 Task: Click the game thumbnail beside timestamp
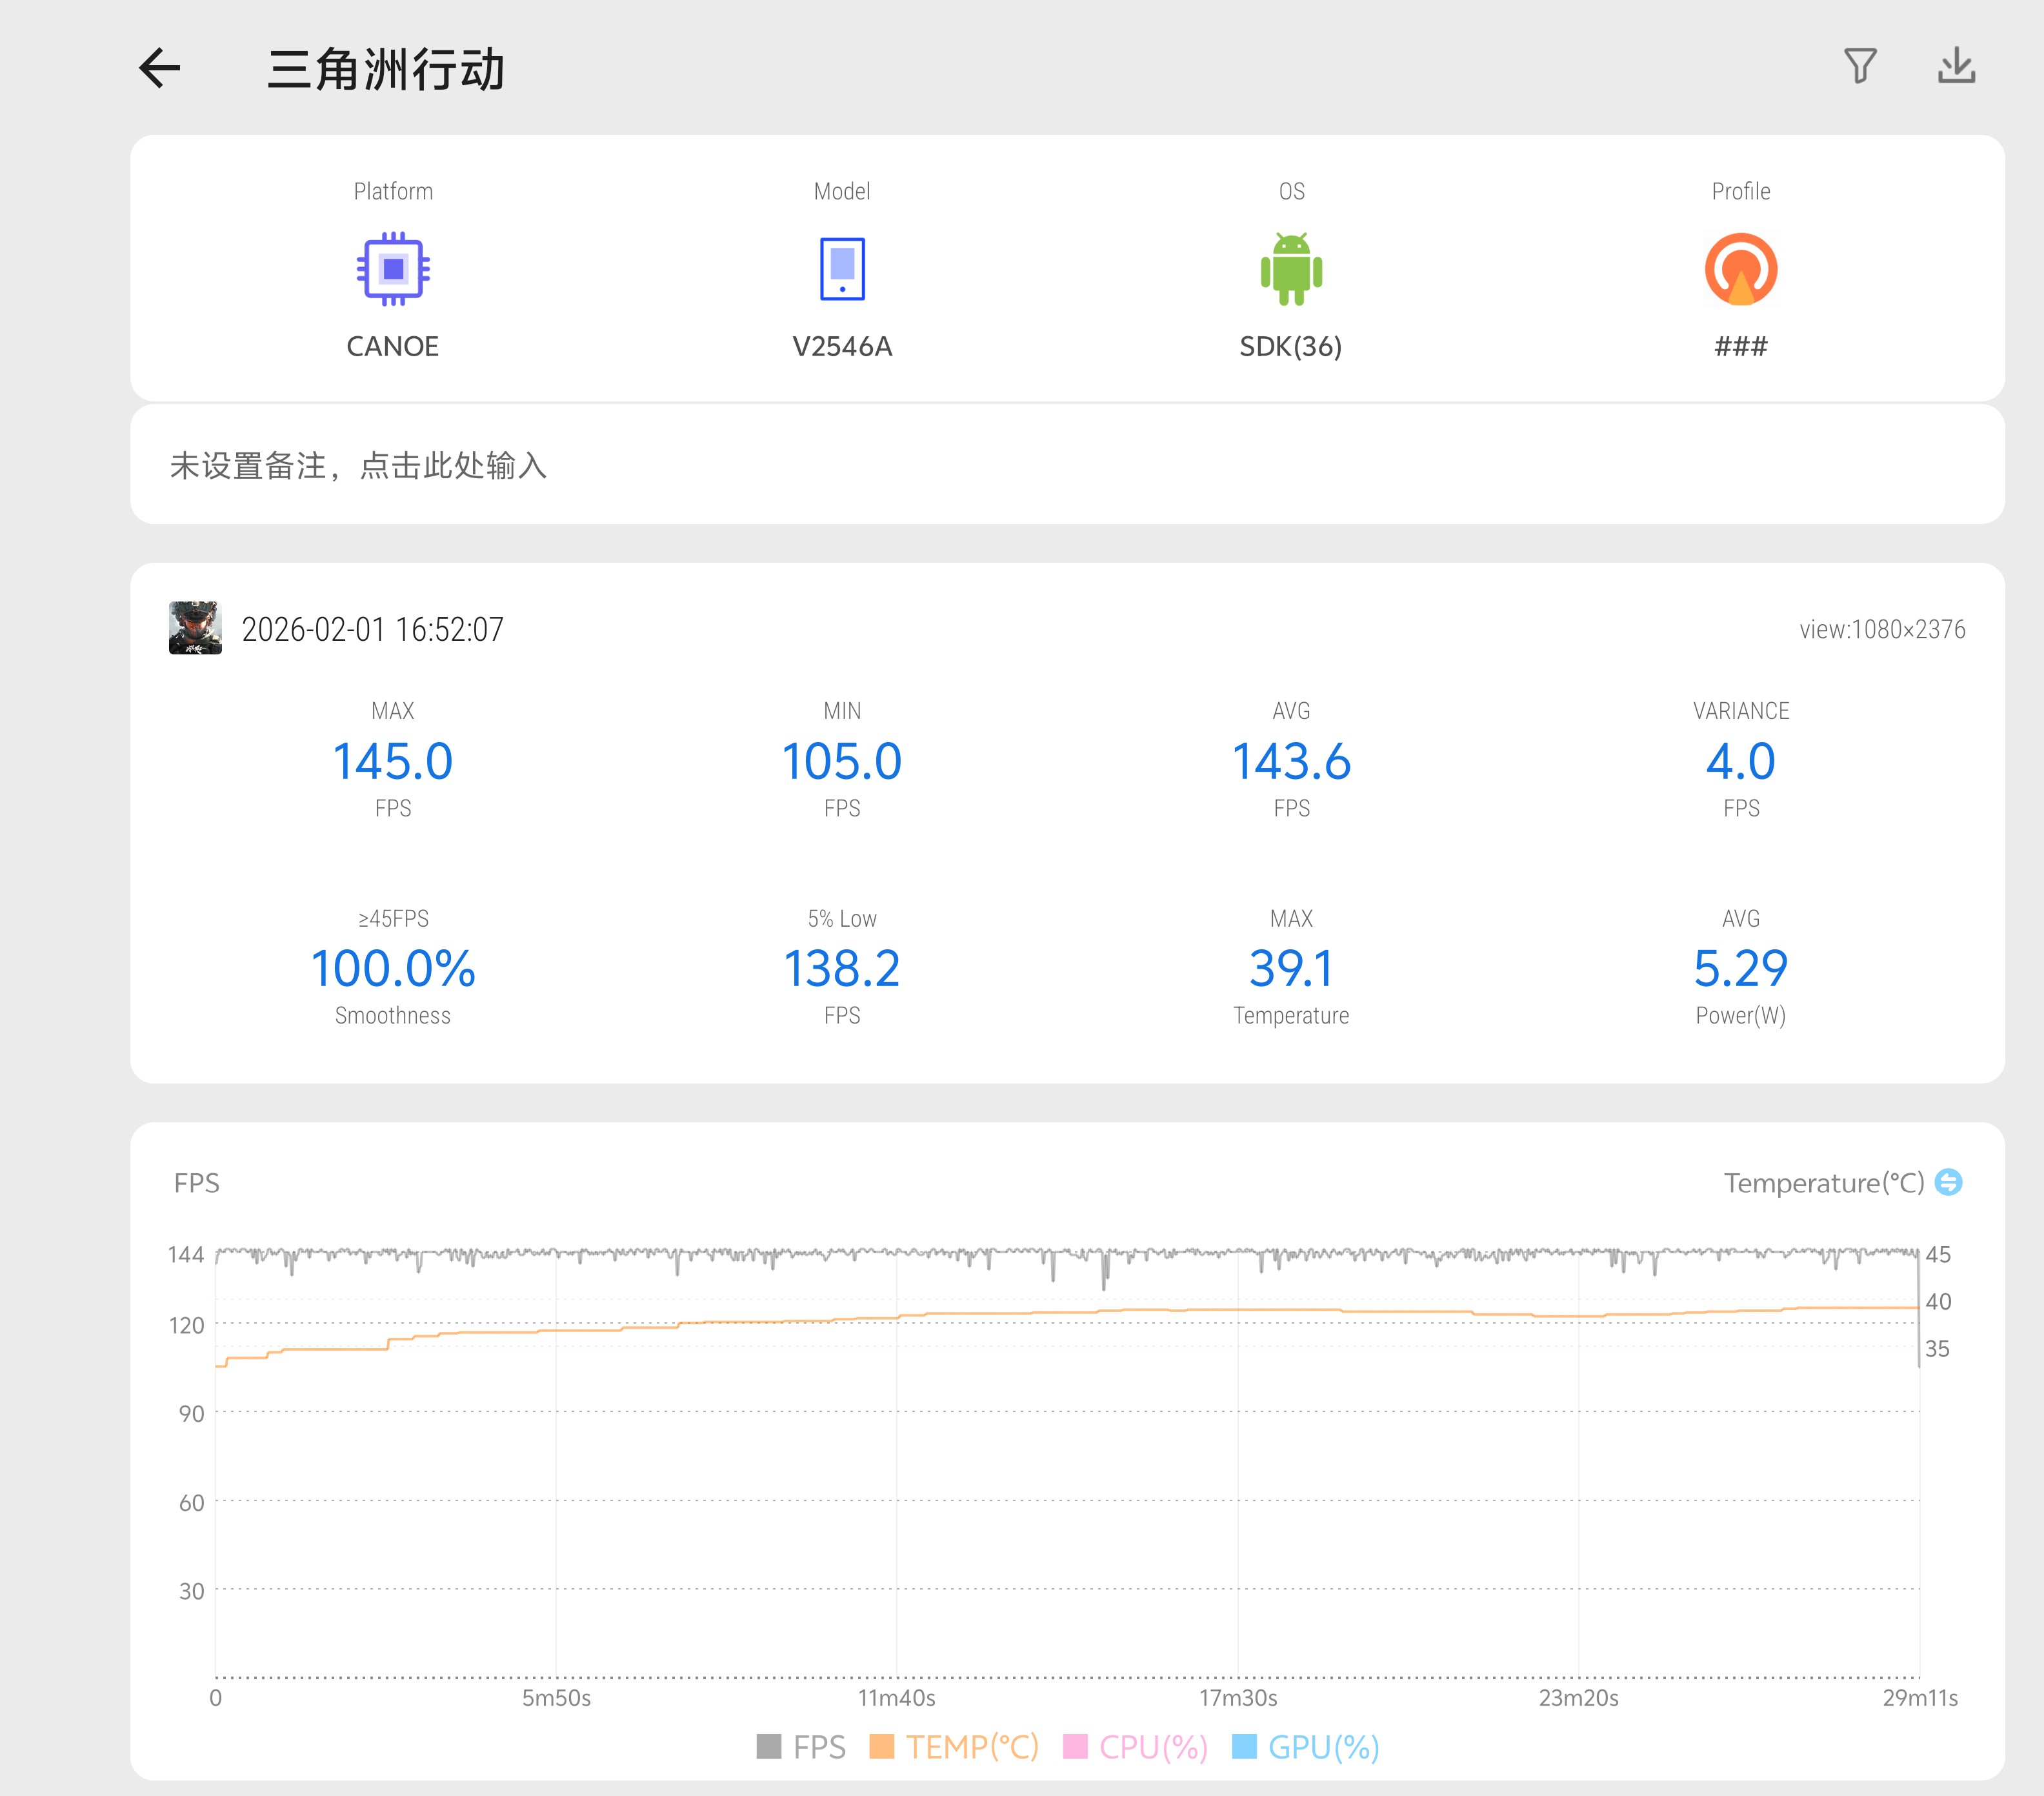[195, 628]
